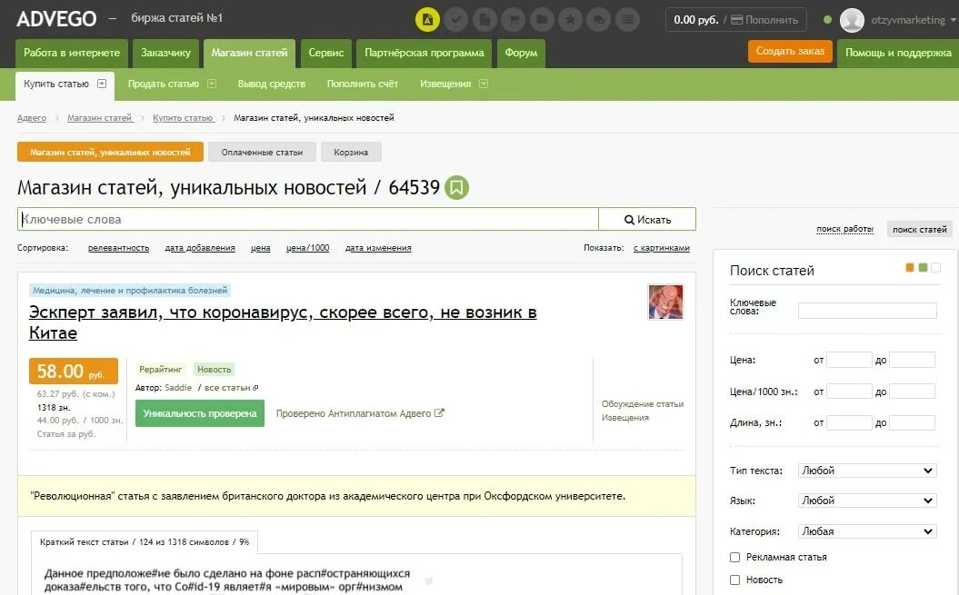The height and width of the screenshot is (595, 959).
Task: Click 'Обсуждение статьи' link
Action: coord(642,404)
